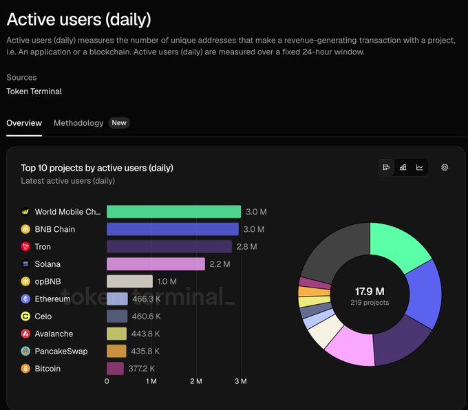Image resolution: width=468 pixels, height=410 pixels.
Task: Click 435.8 K PancakeSwap value
Action: (145, 352)
